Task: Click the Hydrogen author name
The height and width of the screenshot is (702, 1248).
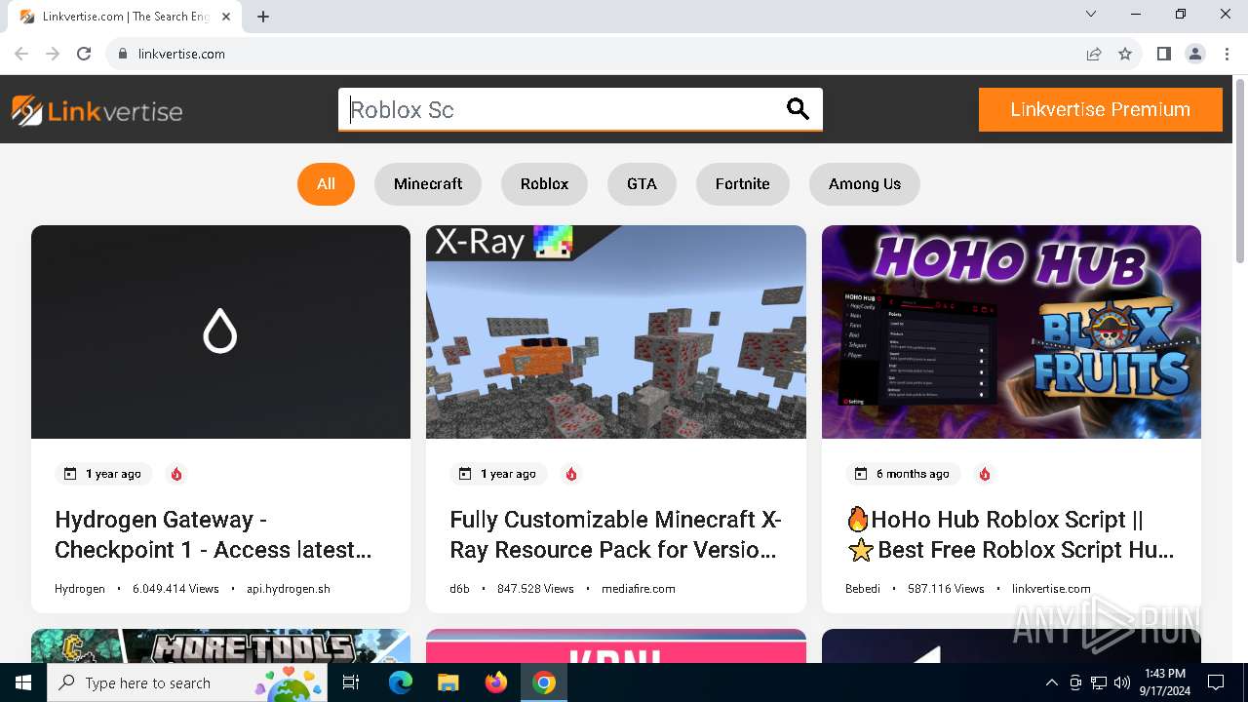Action: pos(80,589)
